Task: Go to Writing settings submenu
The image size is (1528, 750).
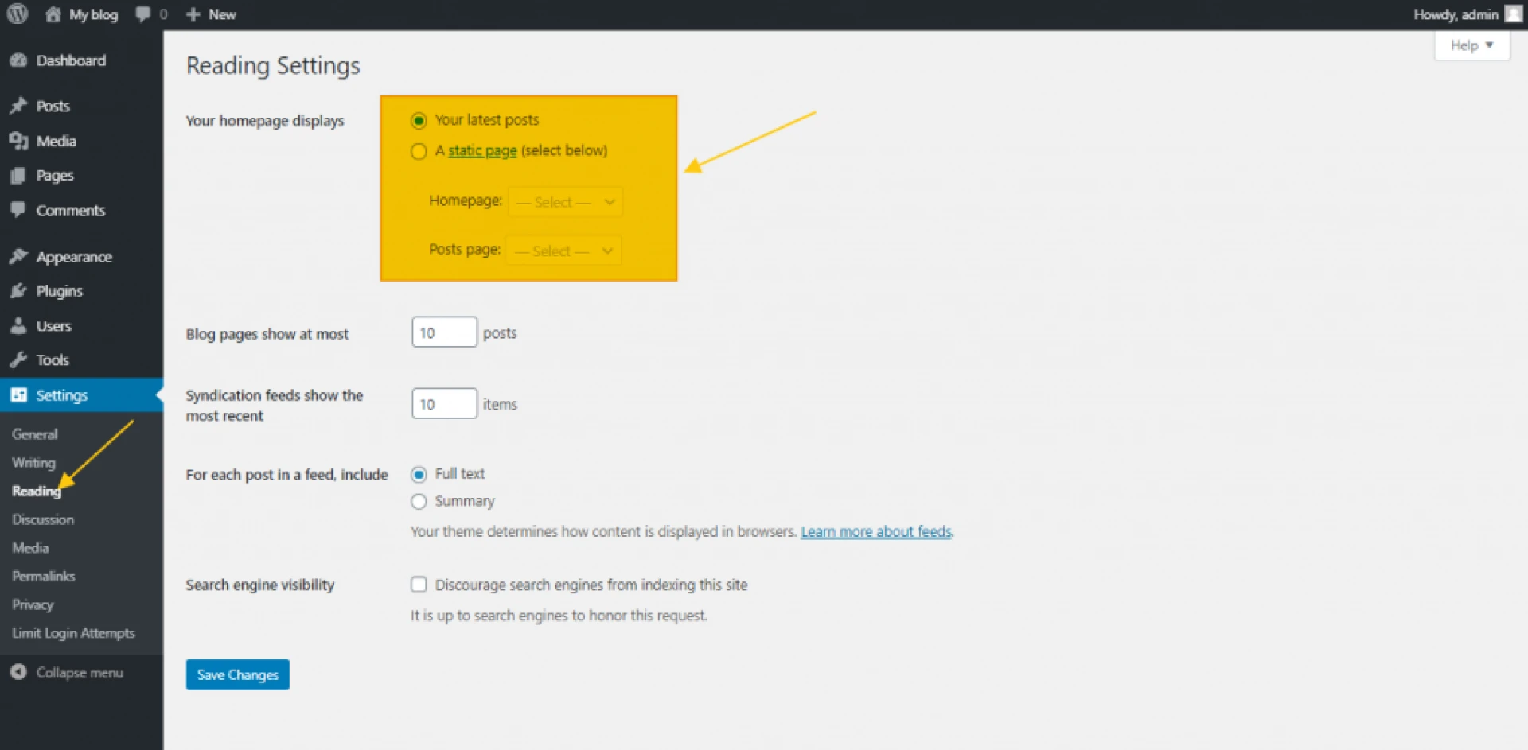Action: (33, 463)
